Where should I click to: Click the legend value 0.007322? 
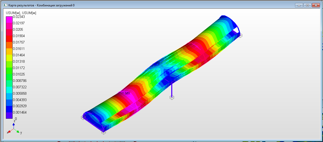pyautogui.click(x=20, y=87)
